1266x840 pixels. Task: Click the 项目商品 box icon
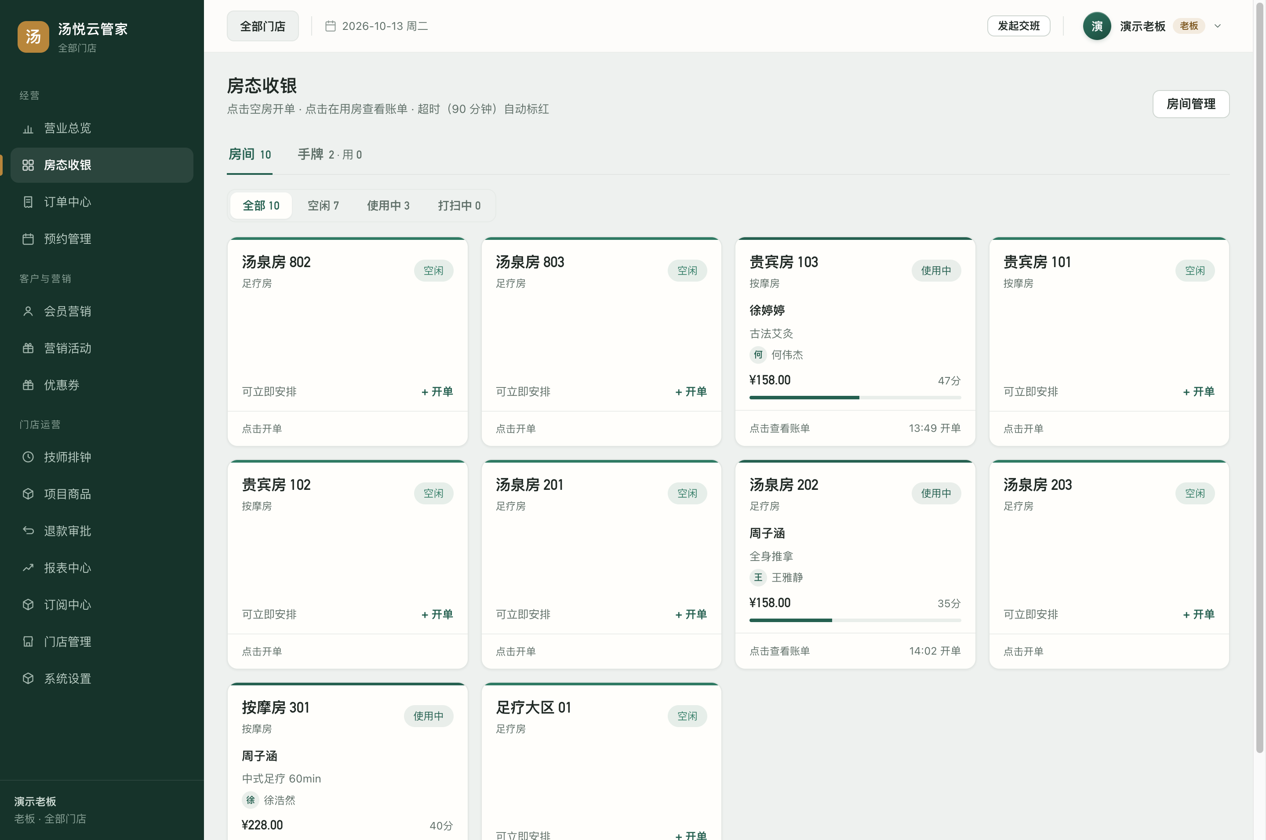[x=28, y=494]
